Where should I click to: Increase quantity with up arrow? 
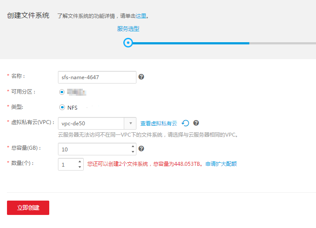80,161
